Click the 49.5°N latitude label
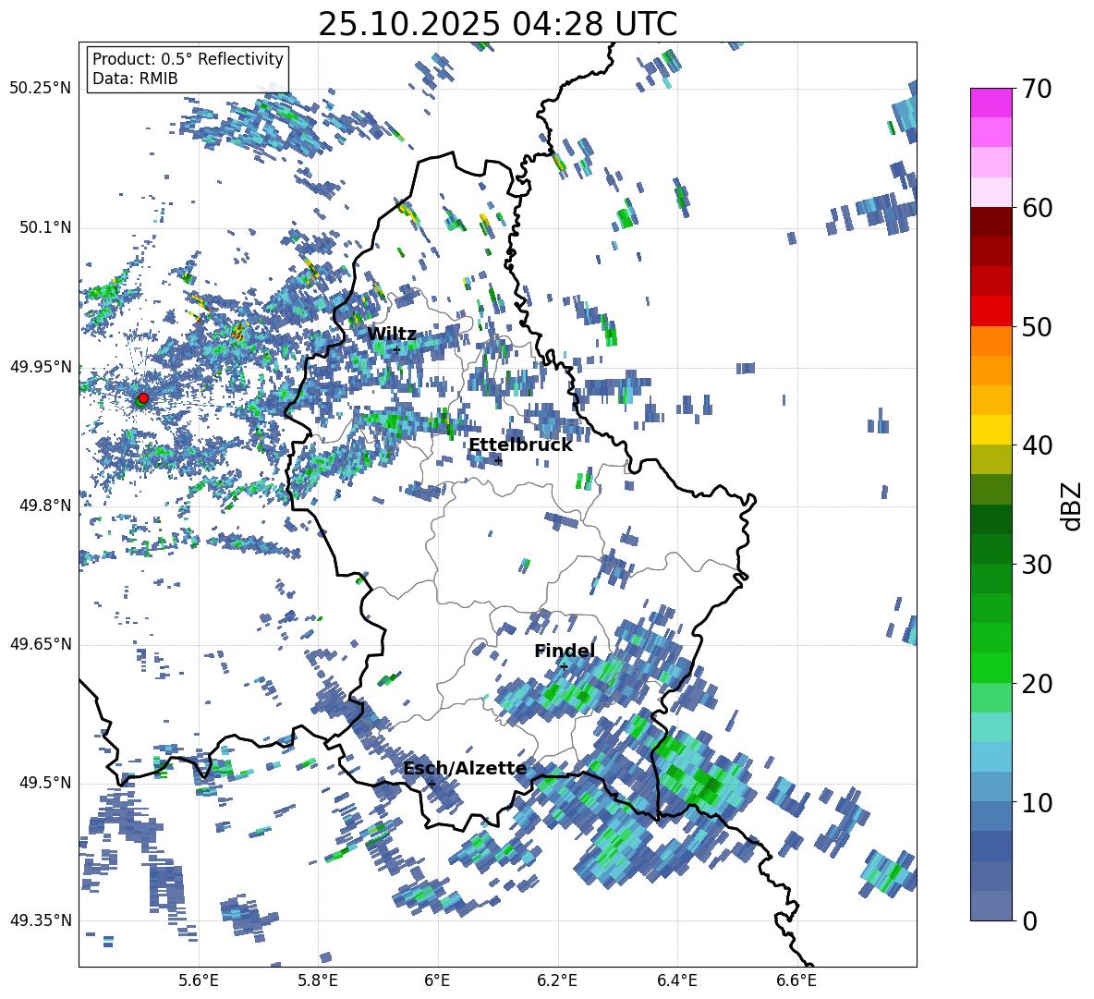Image resolution: width=1094 pixels, height=999 pixels. (x=44, y=783)
